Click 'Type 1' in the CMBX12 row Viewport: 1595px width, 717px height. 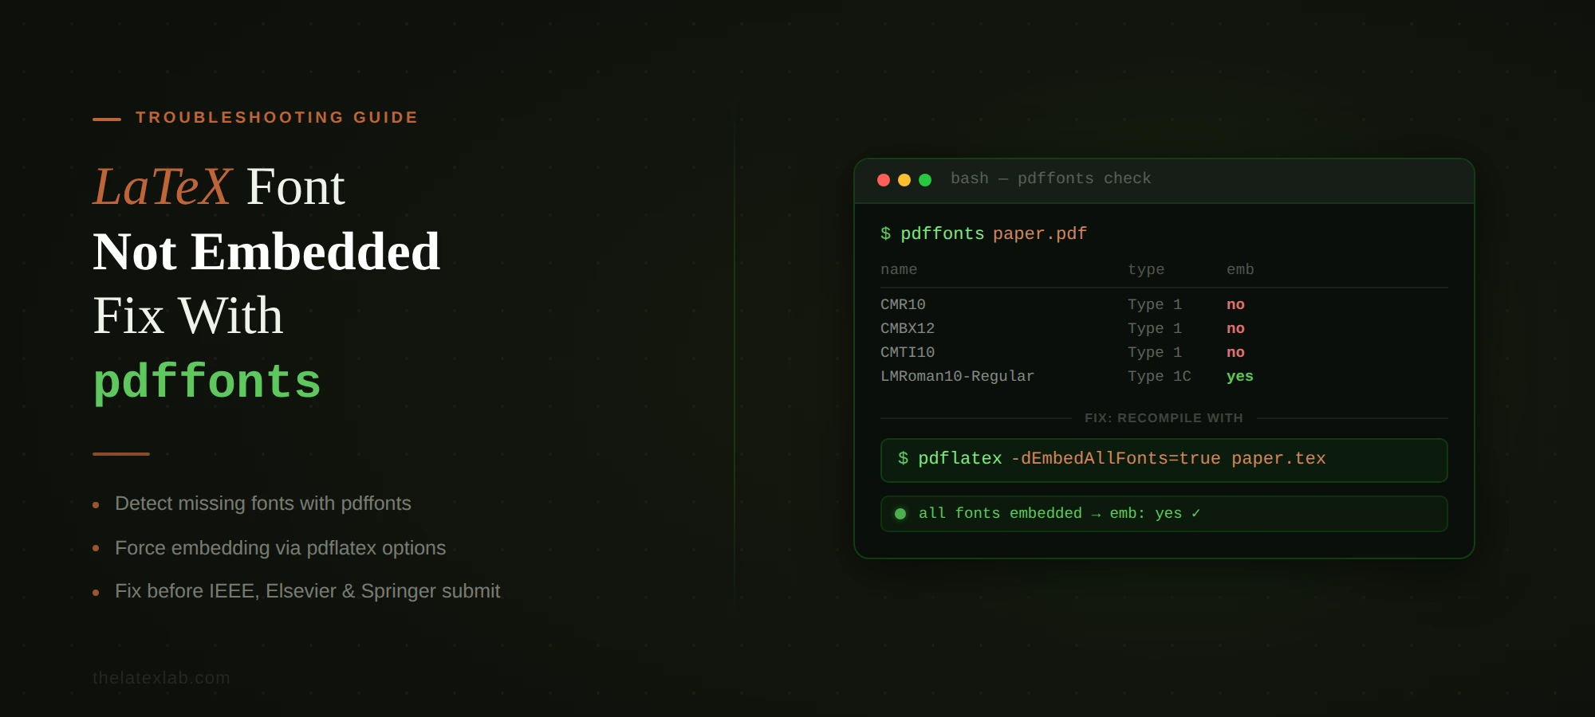[1155, 328]
